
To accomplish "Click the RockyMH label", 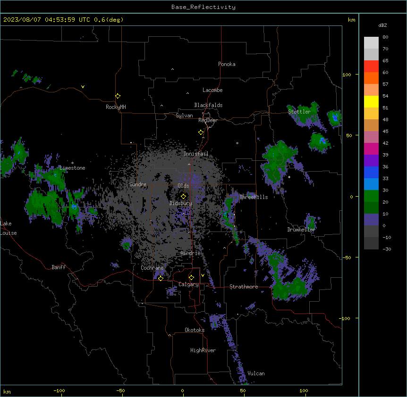I will (x=116, y=107).
